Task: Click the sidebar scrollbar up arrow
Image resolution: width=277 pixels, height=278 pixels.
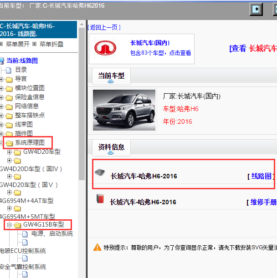Action: [x=82, y=24]
